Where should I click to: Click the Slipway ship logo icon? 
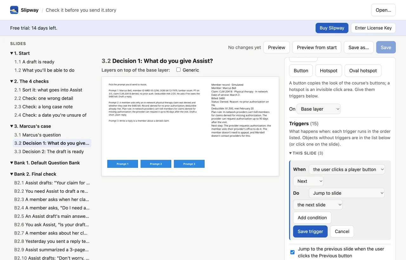[x=14, y=10]
